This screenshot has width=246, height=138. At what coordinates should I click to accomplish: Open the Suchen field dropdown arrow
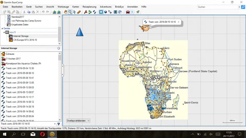coord(239,7)
